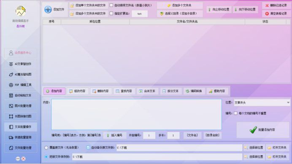Screen dimensions: 292x164
Task: Click 删除已选记录 button
Action: [276, 5]
